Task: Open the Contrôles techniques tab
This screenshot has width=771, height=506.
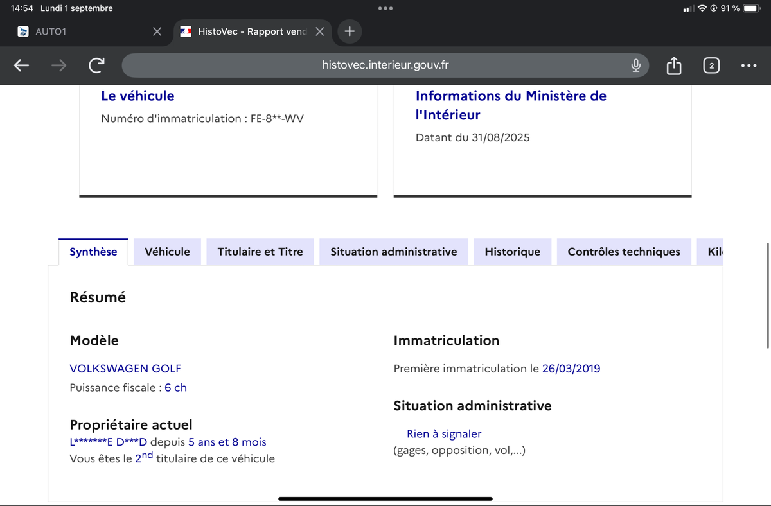Action: tap(624, 252)
